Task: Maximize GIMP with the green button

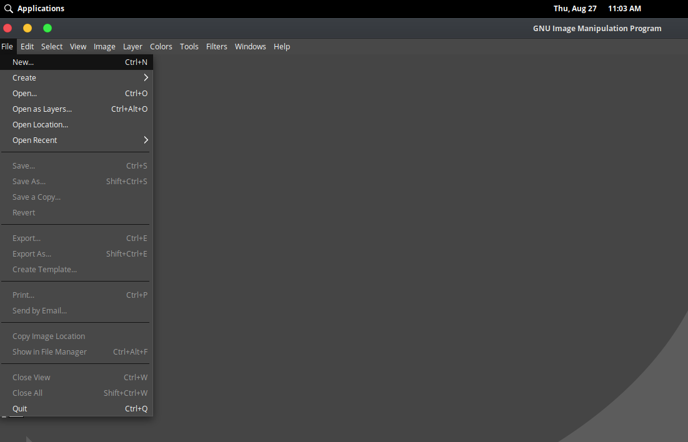Action: 47,29
